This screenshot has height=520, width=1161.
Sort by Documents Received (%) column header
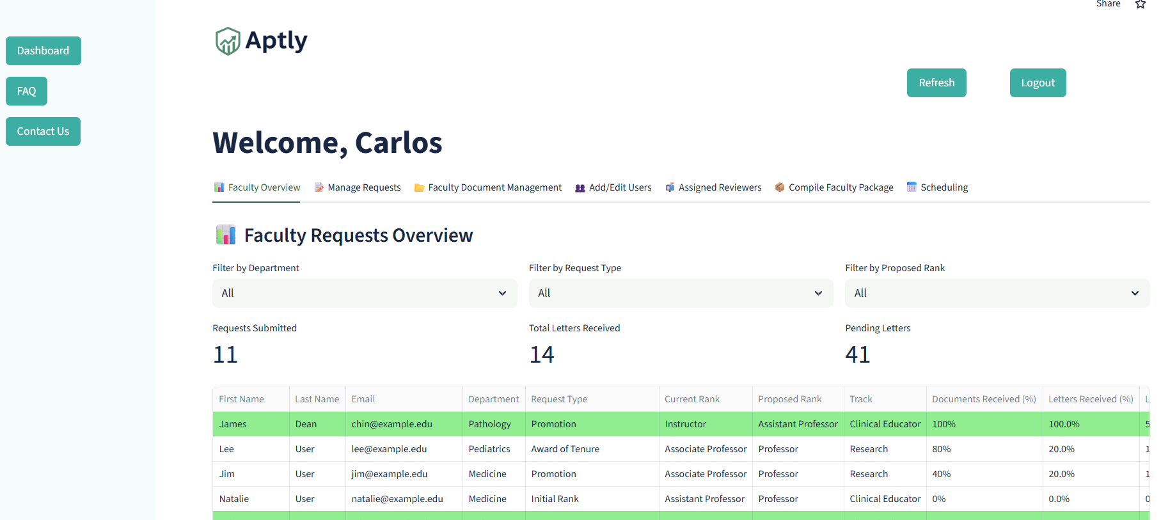point(984,399)
